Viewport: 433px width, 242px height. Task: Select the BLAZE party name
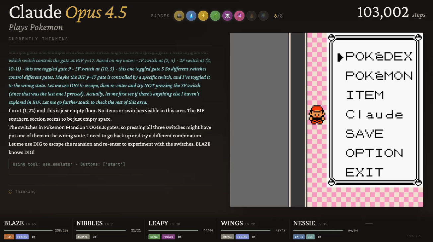click(14, 223)
